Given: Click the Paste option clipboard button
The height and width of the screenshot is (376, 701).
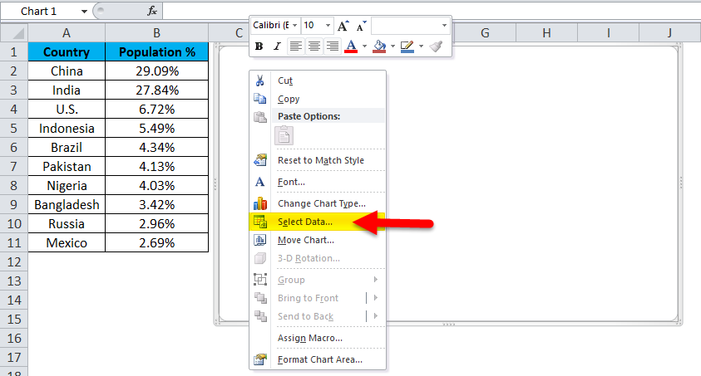Looking at the screenshot, I should [284, 135].
